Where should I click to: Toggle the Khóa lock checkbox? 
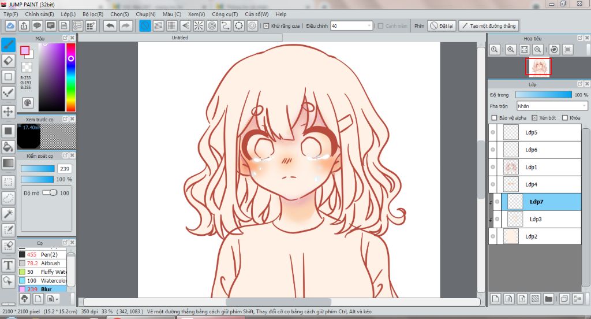click(564, 118)
